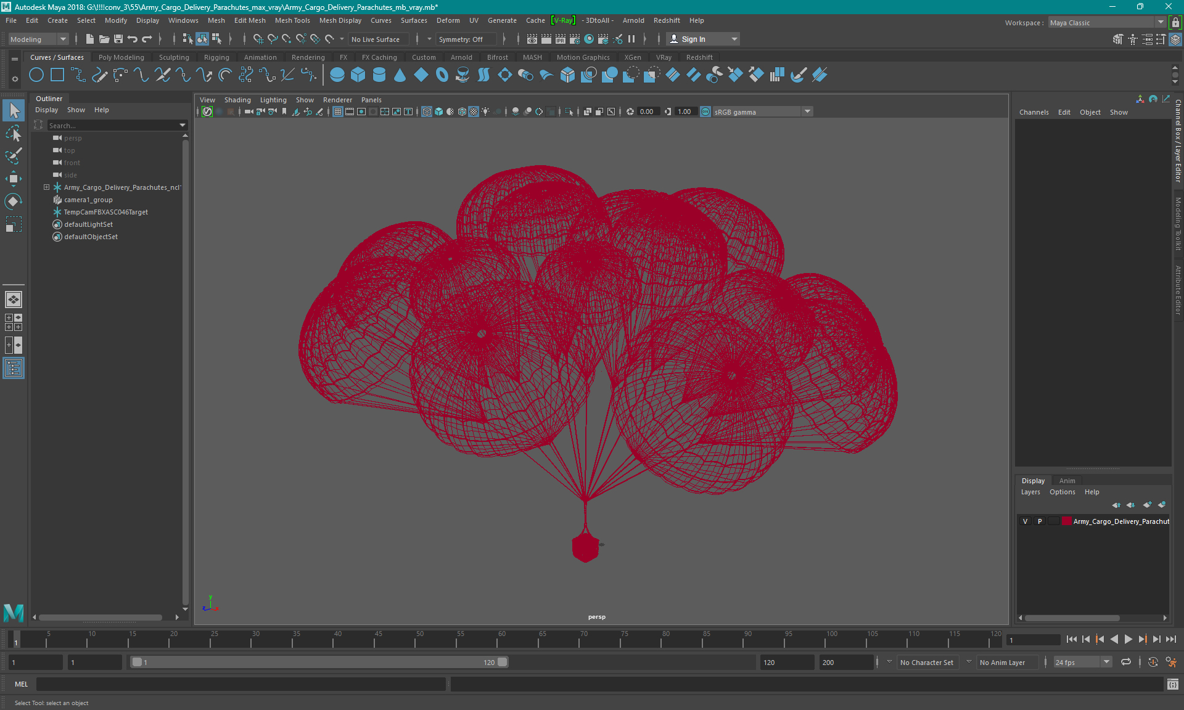Click the NURBS Square shelf icon
The height and width of the screenshot is (710, 1184).
57,75
